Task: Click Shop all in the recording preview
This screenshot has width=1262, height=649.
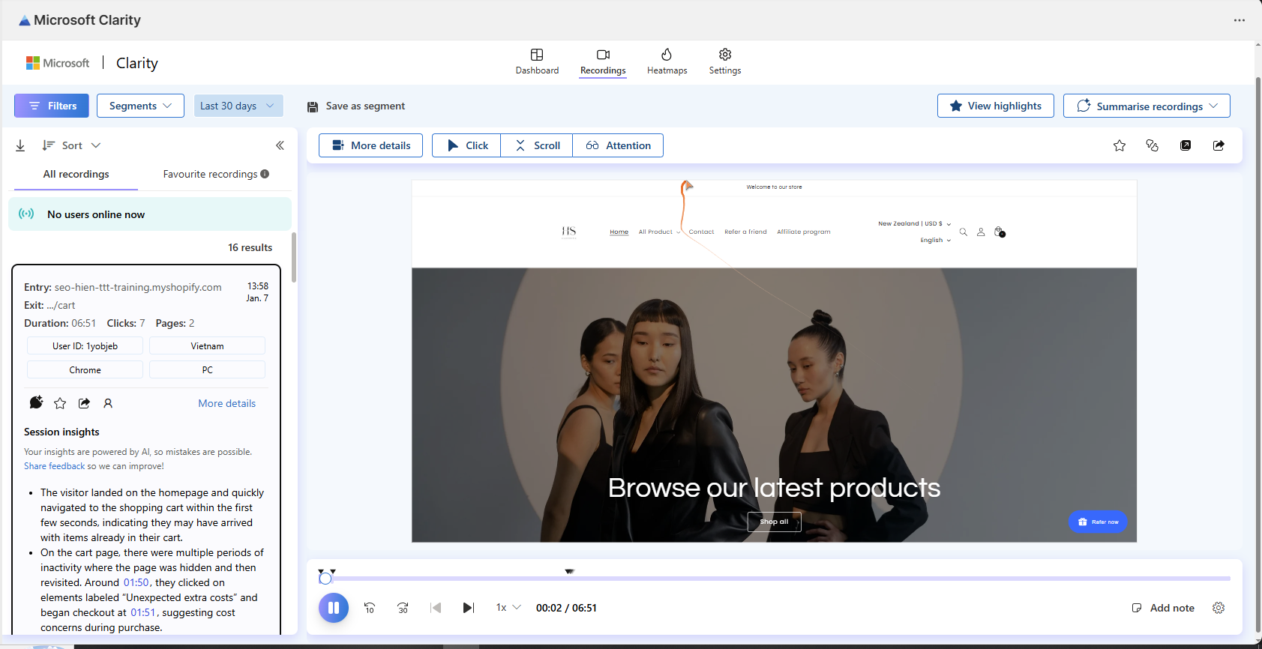Action: [x=774, y=522]
